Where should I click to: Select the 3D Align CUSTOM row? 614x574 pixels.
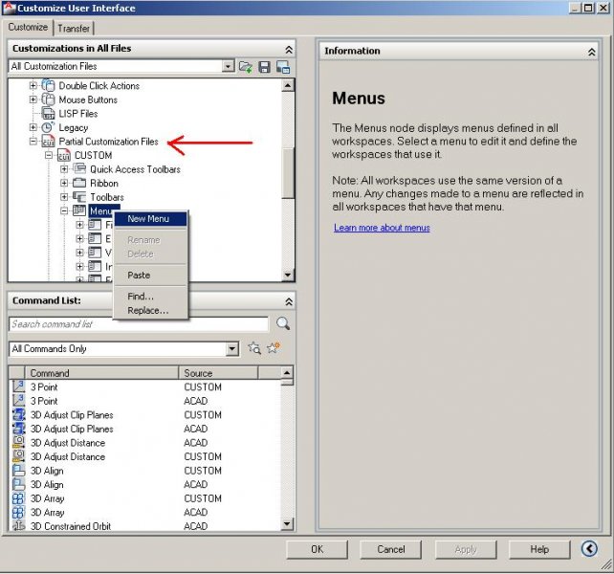coord(144,471)
